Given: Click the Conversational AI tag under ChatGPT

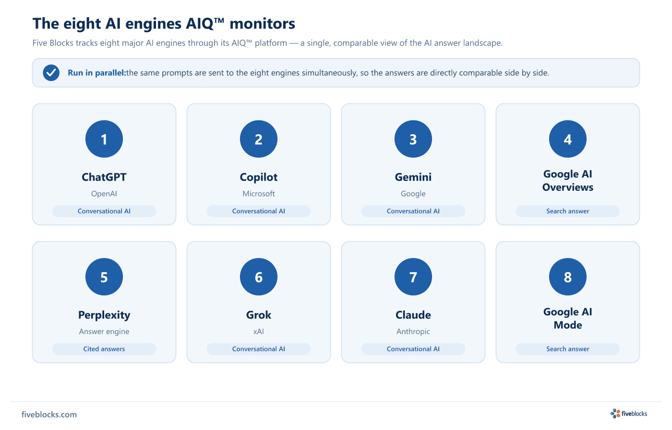Looking at the screenshot, I should pos(104,211).
